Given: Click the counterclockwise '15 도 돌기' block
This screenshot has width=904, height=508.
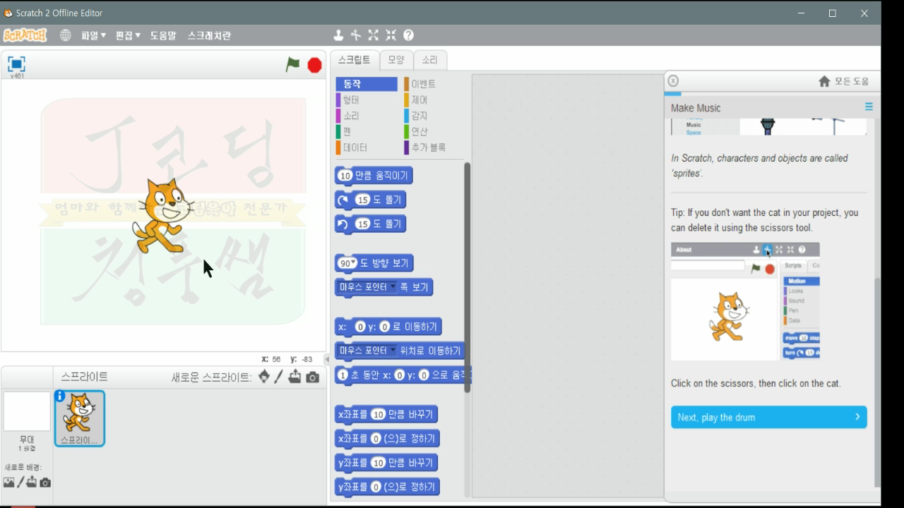Looking at the screenshot, I should tap(370, 224).
